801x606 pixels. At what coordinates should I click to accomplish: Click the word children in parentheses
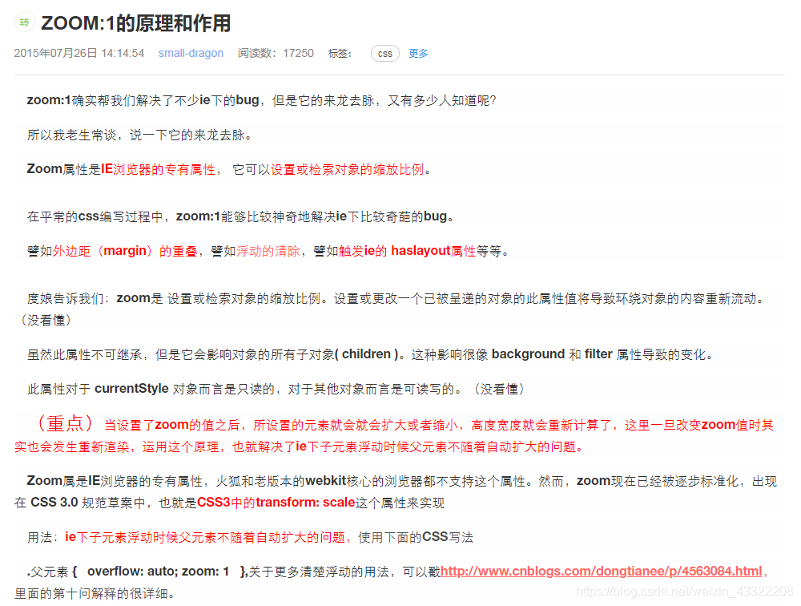coord(366,353)
